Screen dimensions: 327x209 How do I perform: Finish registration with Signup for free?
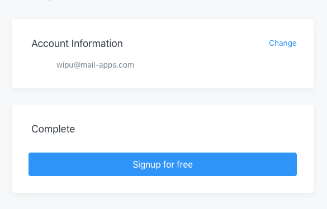[x=163, y=164]
